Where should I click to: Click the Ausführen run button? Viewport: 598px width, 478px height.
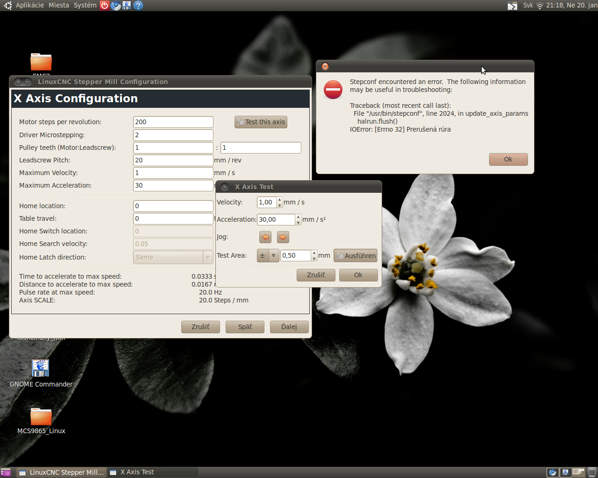pyautogui.click(x=356, y=256)
